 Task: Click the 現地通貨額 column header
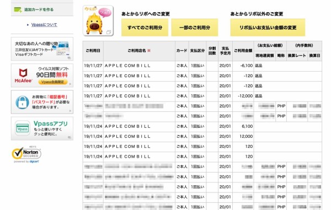(264, 56)
